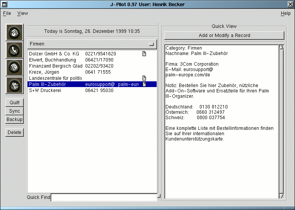This screenshot has height=210, width=295.
Task: Open window menu icon in title bar
Action: (x=5, y=4)
